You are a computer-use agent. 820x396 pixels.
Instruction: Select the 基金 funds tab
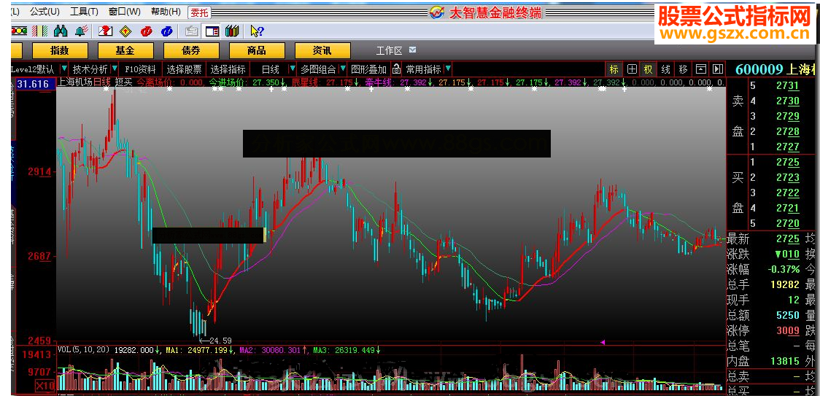tap(125, 50)
